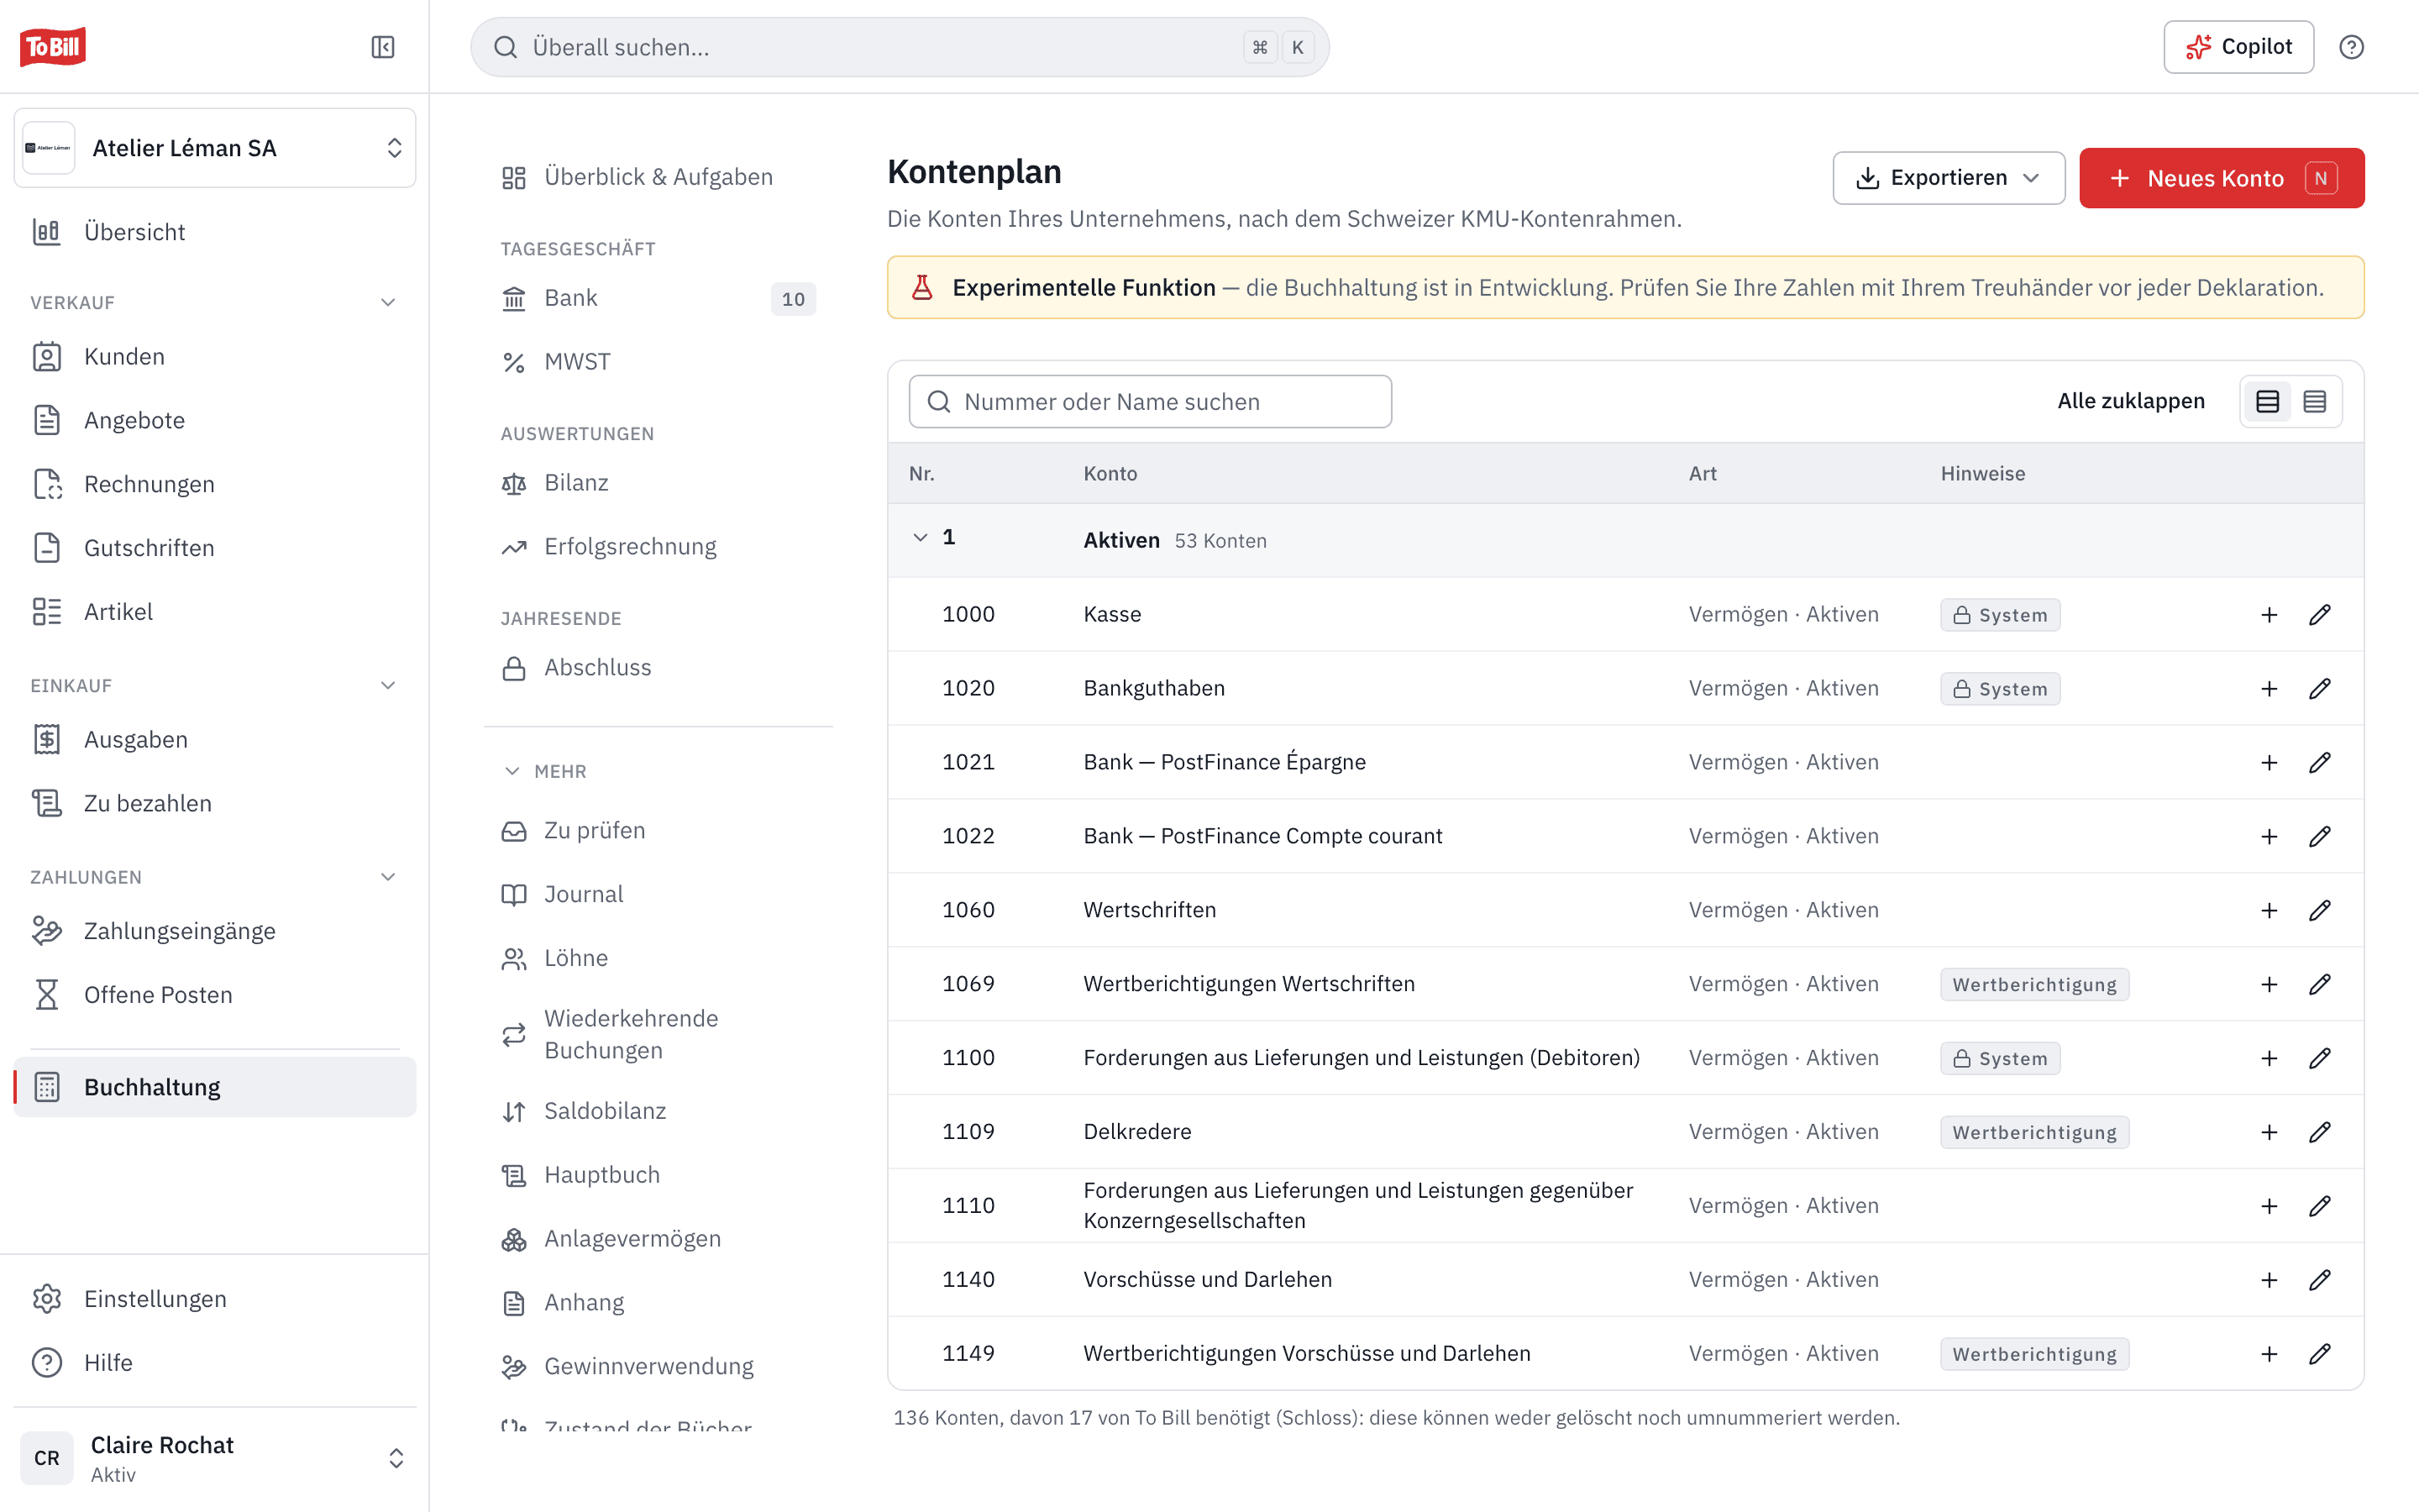
Task: Click Alle zuklappen
Action: 2130,401
